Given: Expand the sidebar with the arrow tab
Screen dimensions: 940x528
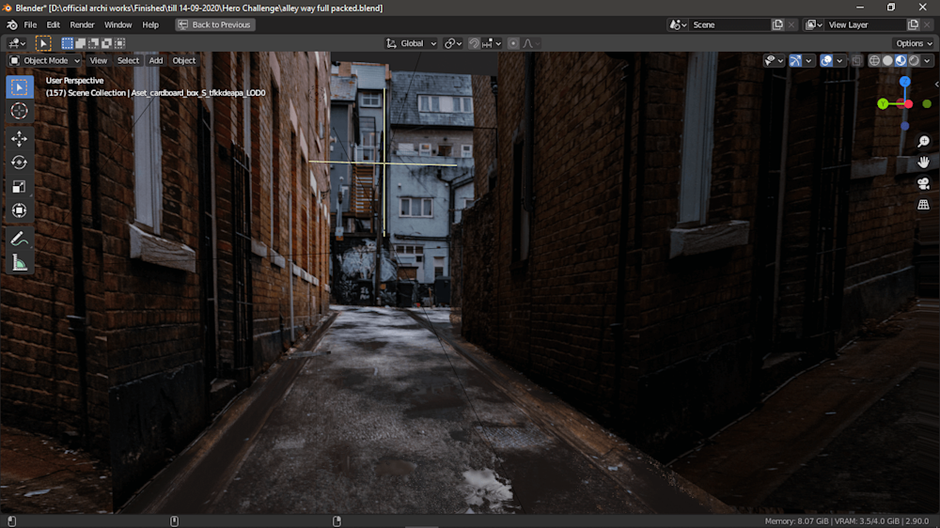Looking at the screenshot, I should click(936, 84).
